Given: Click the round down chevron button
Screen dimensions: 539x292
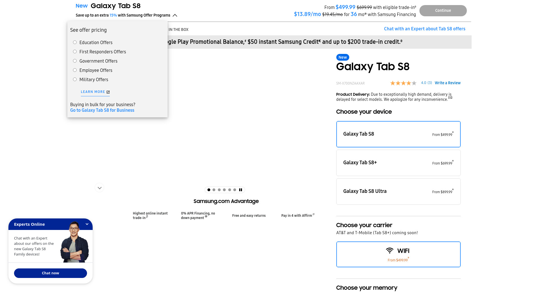Looking at the screenshot, I should point(99,188).
